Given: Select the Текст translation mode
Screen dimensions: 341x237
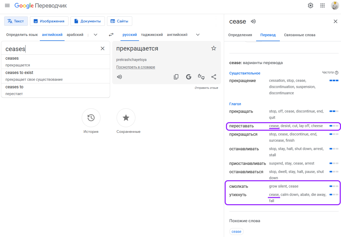Looking at the screenshot, I should tap(16, 21).
